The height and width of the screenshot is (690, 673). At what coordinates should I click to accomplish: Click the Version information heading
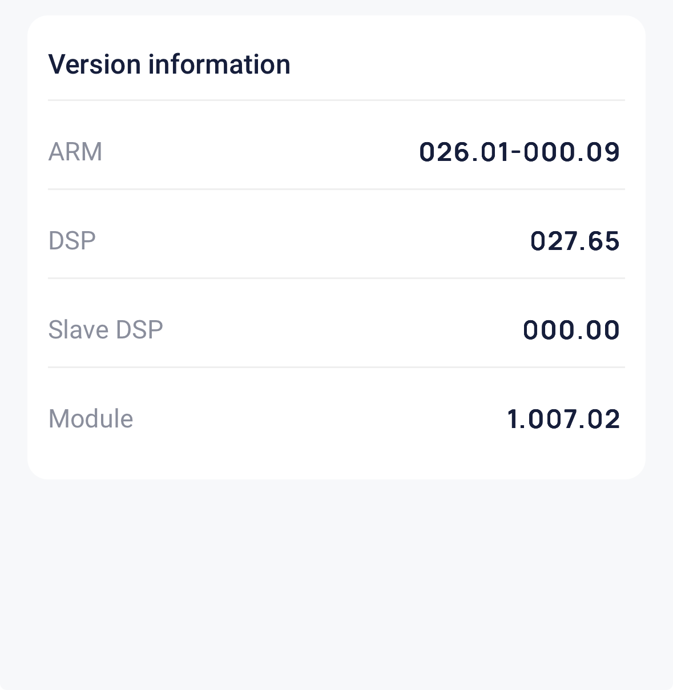pyautogui.click(x=169, y=64)
